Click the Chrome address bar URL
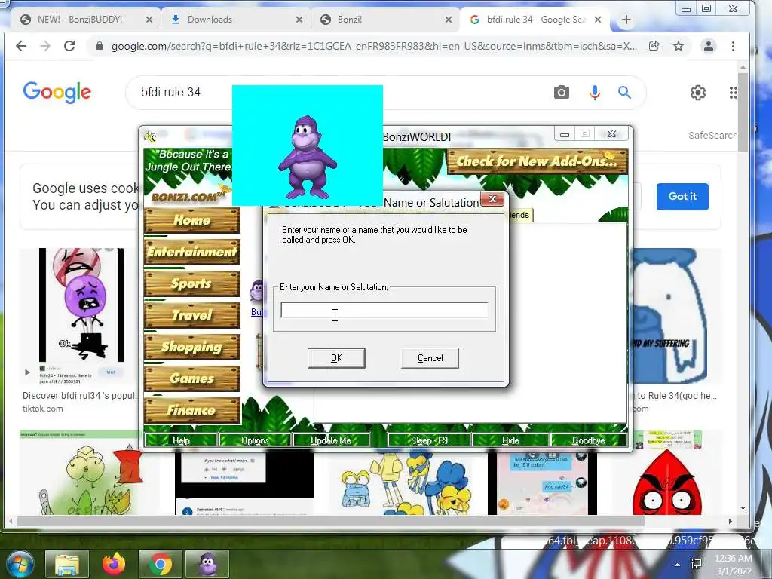The image size is (772, 579). [x=374, y=46]
